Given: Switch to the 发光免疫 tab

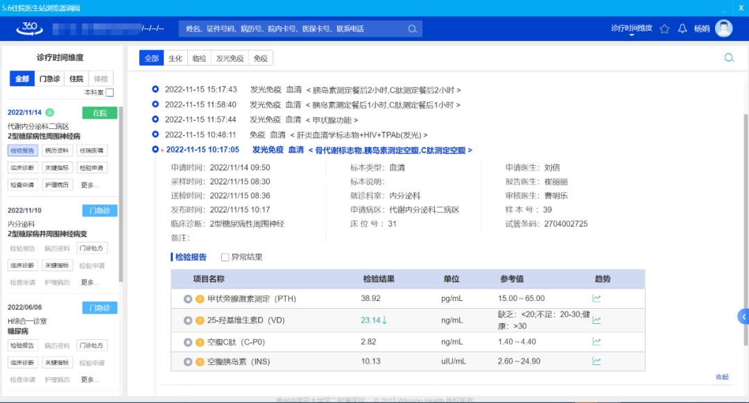Looking at the screenshot, I should click(x=230, y=58).
